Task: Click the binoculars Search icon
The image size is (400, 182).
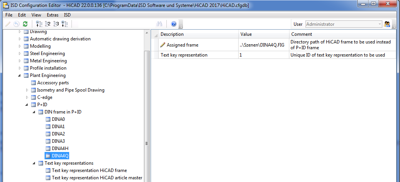Action: pyautogui.click(x=159, y=24)
